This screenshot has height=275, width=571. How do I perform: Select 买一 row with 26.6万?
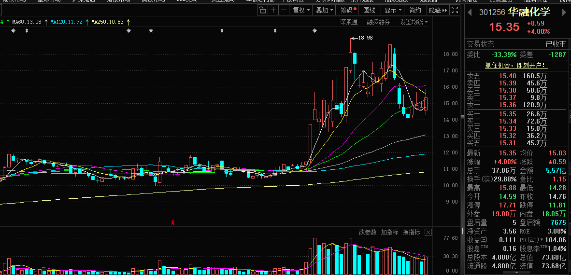click(516, 114)
